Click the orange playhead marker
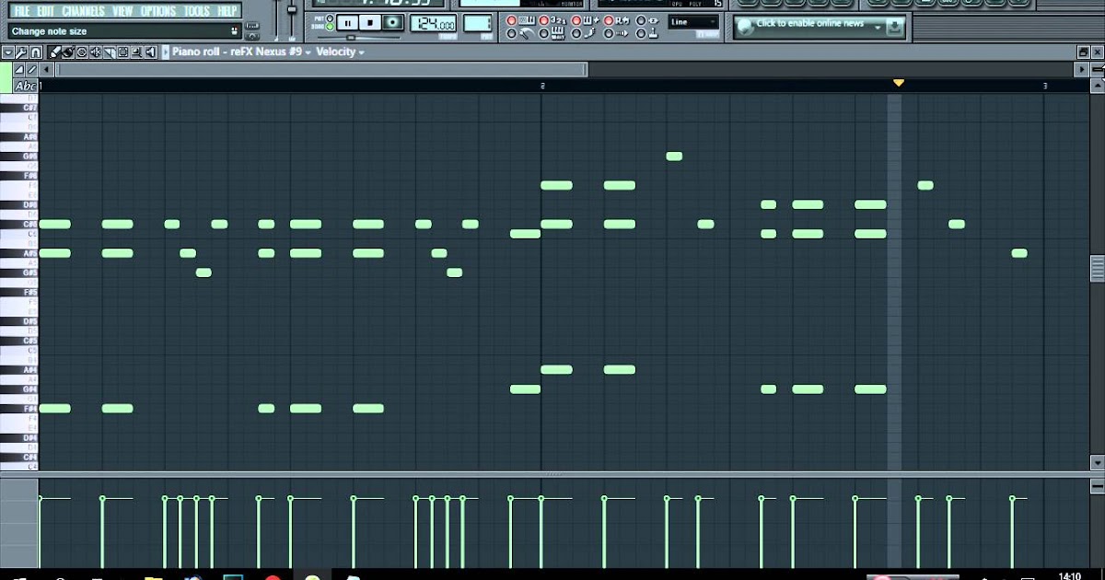1105x580 pixels. [899, 83]
